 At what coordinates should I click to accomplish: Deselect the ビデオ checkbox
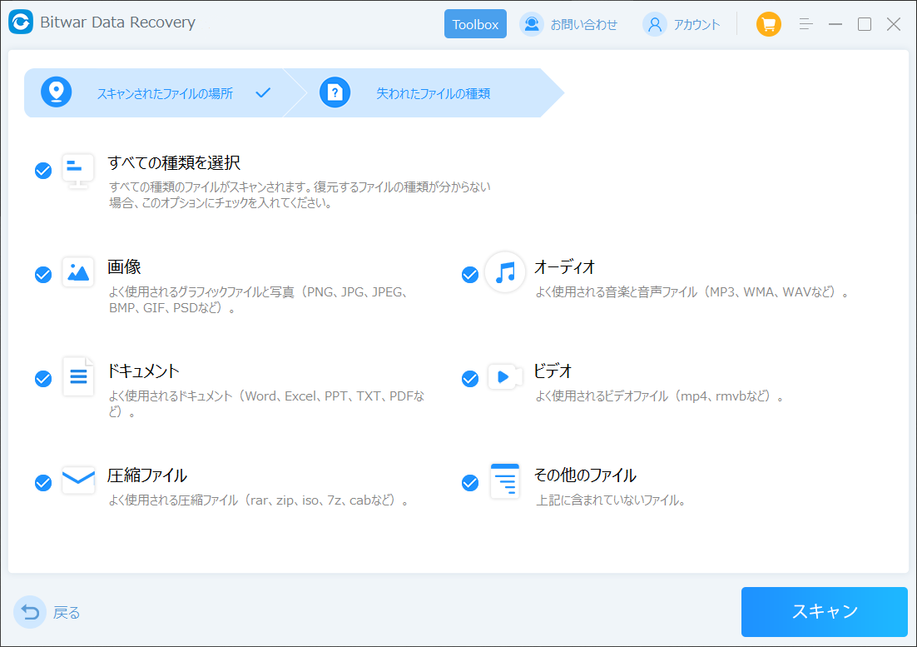470,379
